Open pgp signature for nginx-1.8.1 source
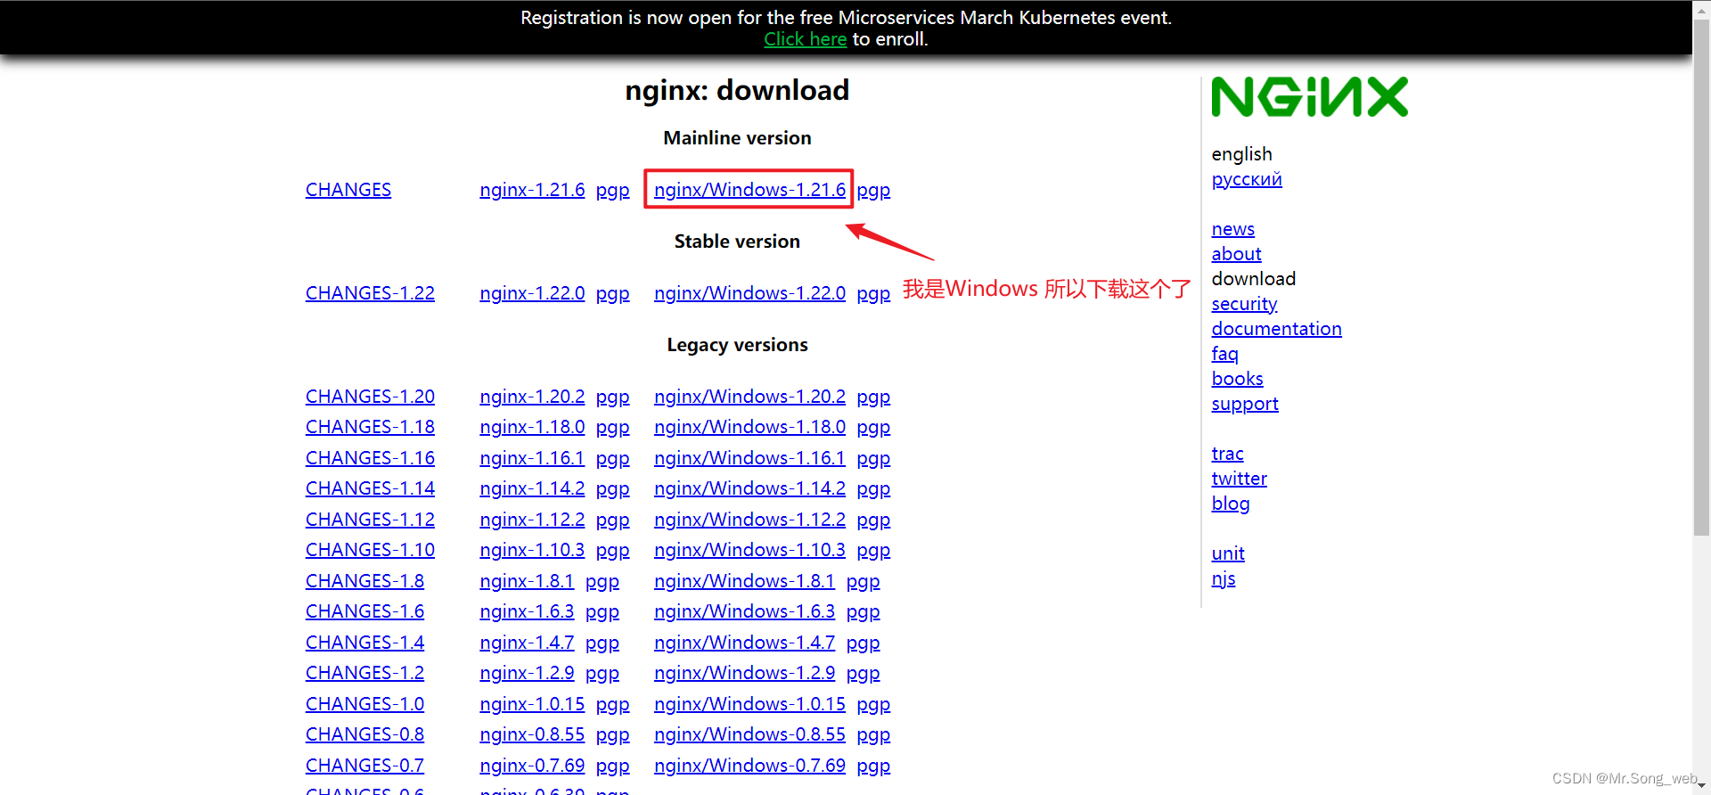This screenshot has width=1711, height=795. [602, 581]
